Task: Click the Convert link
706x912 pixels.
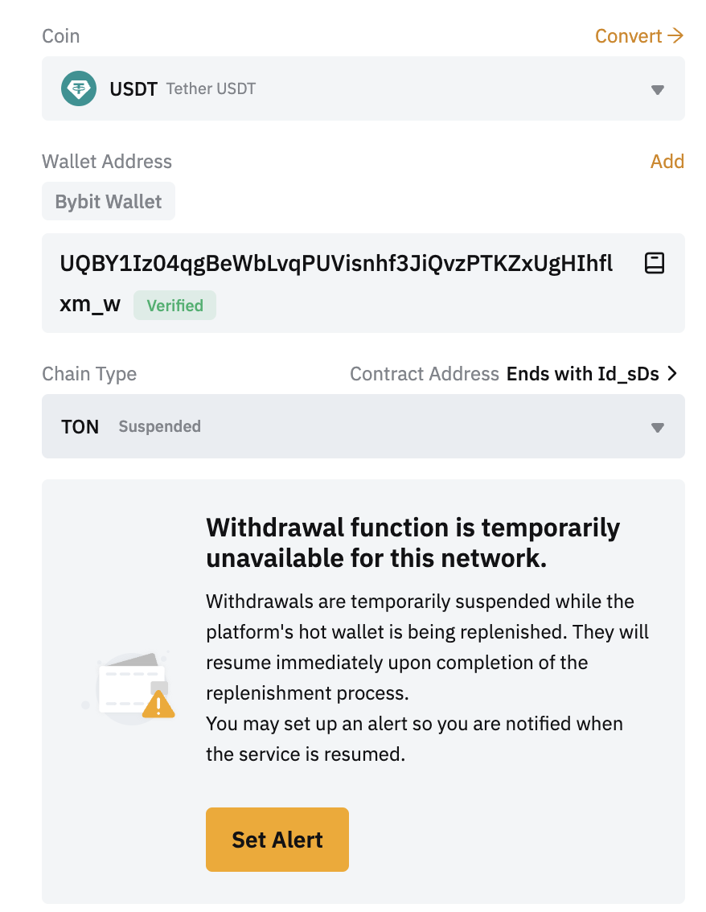Action: [x=628, y=36]
